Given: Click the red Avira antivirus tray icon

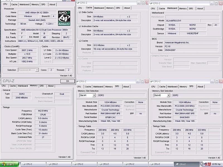Looking at the screenshot, I should click(x=209, y=164).
